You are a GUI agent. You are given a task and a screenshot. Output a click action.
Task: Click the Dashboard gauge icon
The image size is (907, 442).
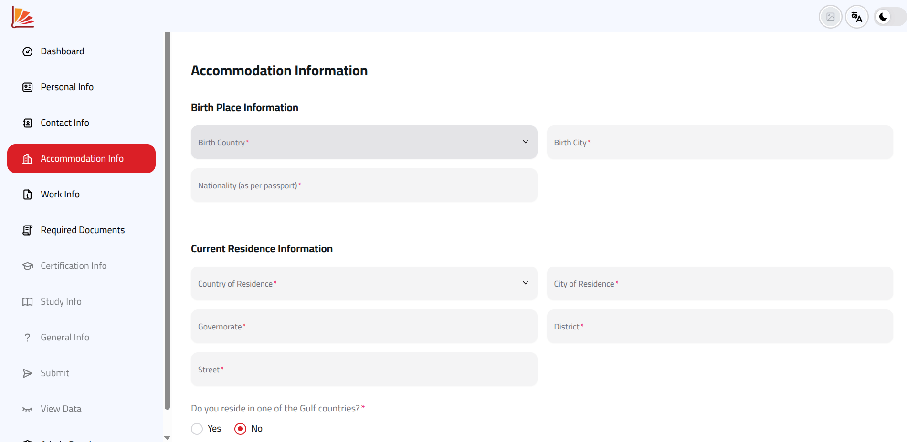[28, 51]
